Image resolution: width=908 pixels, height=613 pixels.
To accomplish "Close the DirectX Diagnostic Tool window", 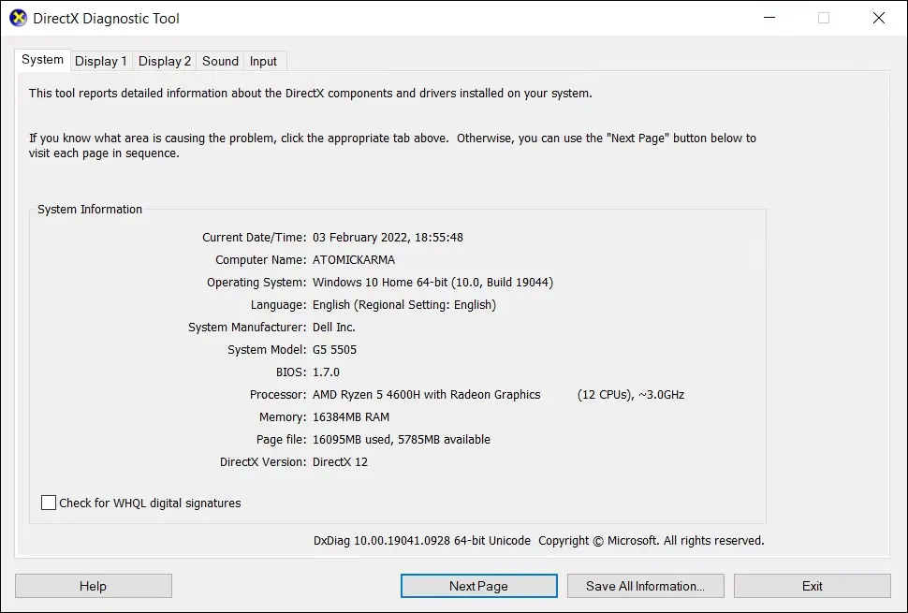I will coord(878,18).
